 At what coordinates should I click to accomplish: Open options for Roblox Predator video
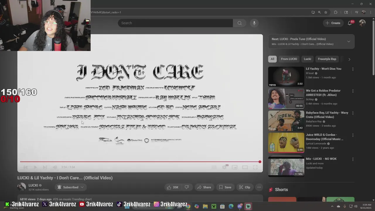click(x=353, y=91)
